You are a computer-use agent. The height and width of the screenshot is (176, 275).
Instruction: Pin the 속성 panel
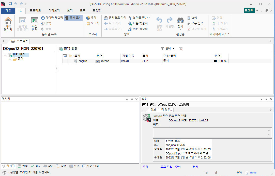[x=266, y=99]
